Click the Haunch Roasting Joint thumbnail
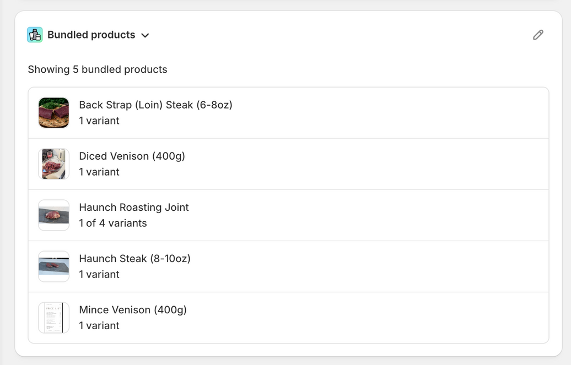The height and width of the screenshot is (365, 571). 53,215
